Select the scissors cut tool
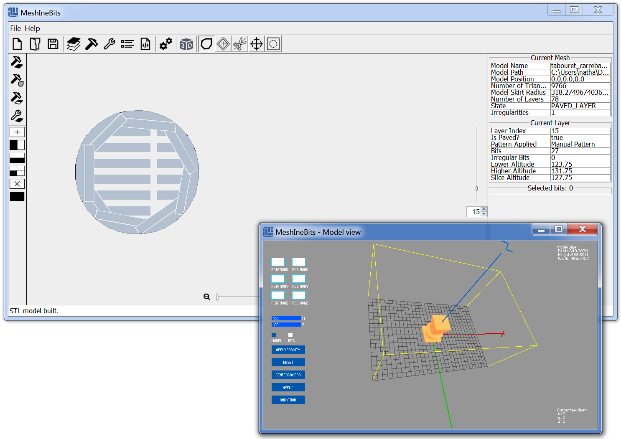The width and height of the screenshot is (621, 439). click(240, 44)
